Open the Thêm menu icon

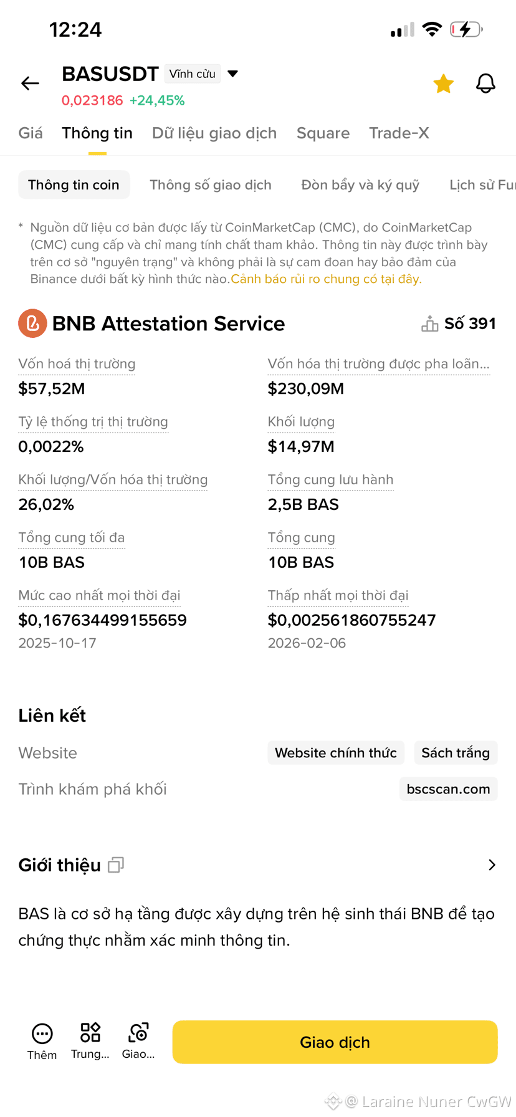point(42,1034)
